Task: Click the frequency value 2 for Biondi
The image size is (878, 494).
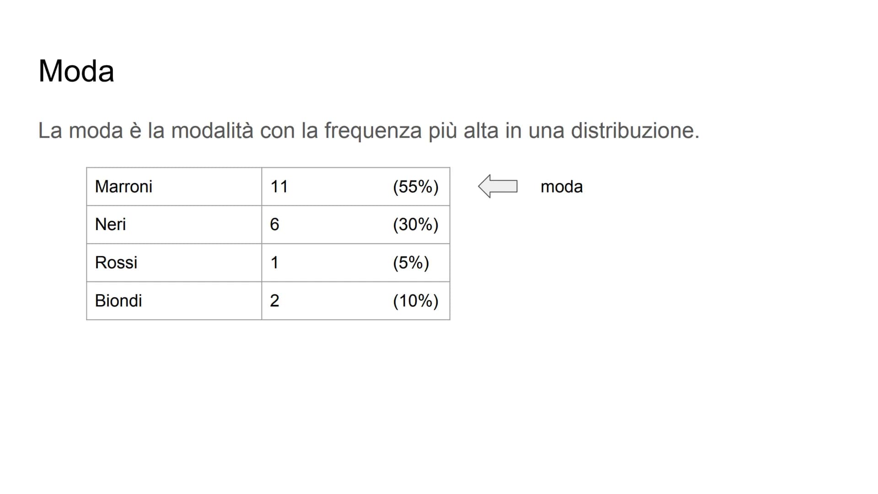Action: (x=274, y=301)
